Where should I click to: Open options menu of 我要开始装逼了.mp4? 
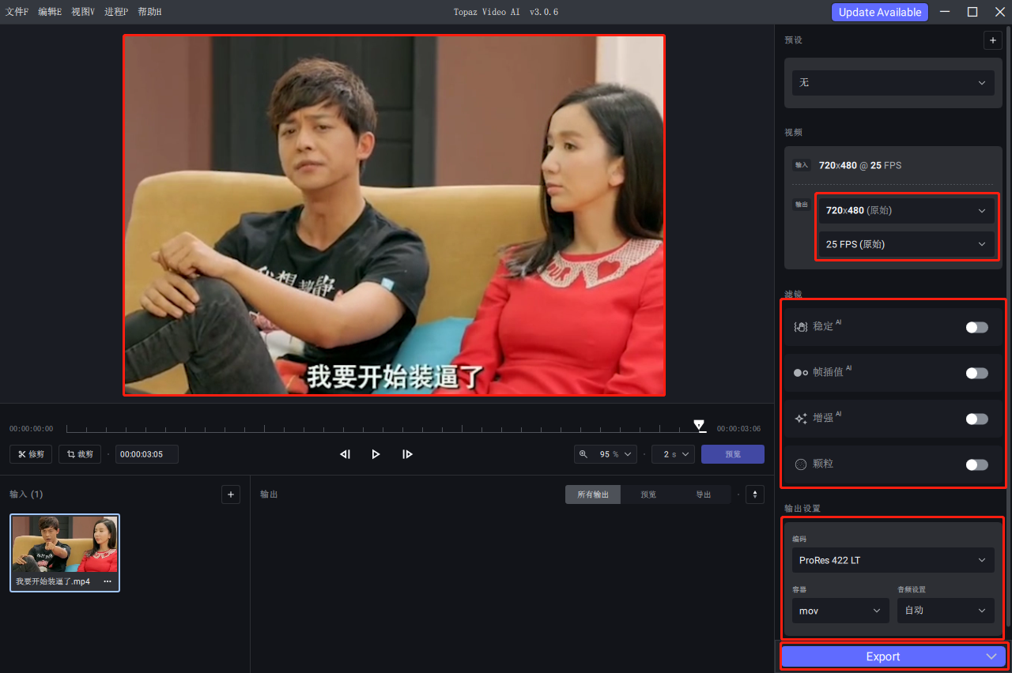point(108,581)
